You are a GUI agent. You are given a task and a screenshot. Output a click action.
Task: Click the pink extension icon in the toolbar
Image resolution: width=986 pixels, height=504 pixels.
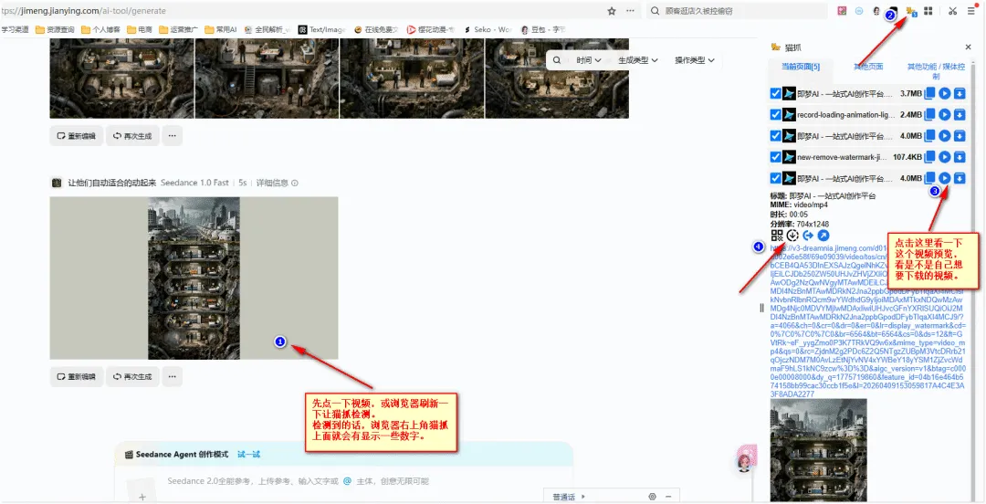[842, 11]
